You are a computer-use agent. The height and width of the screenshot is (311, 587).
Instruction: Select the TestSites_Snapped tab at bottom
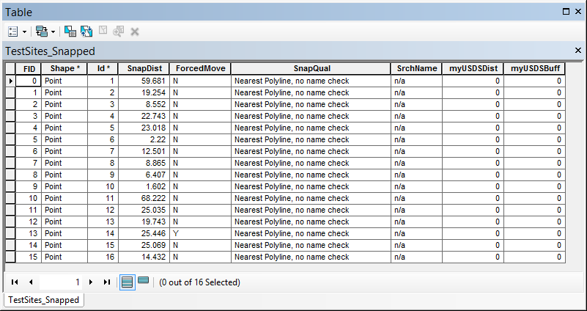click(43, 300)
